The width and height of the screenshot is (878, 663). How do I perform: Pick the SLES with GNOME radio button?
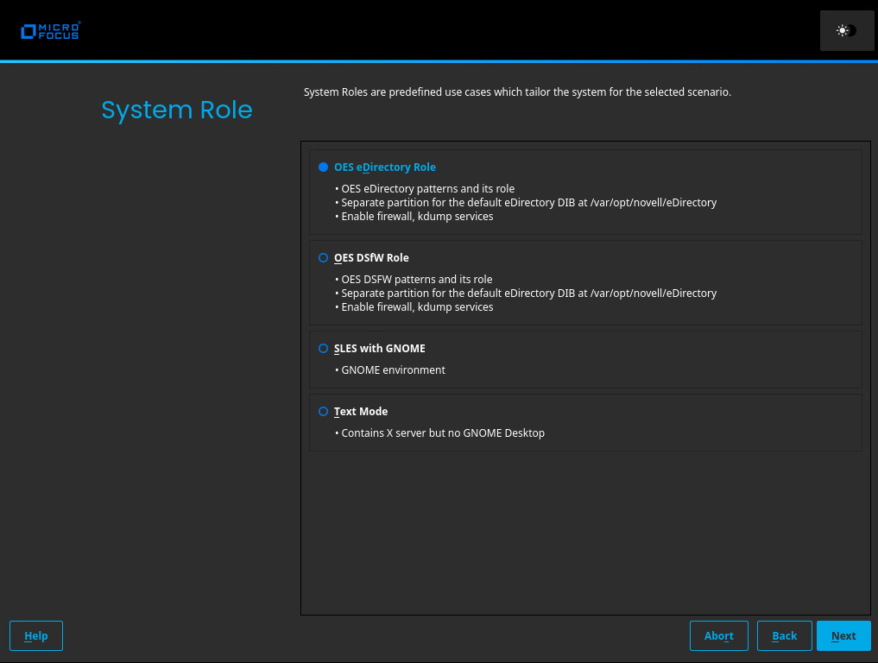(323, 349)
